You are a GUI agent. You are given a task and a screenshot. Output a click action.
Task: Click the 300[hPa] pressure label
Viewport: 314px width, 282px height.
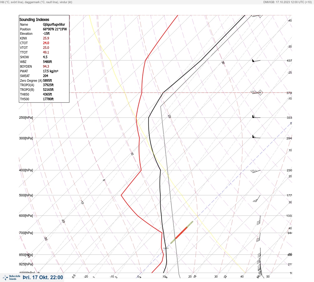click(x=26, y=138)
